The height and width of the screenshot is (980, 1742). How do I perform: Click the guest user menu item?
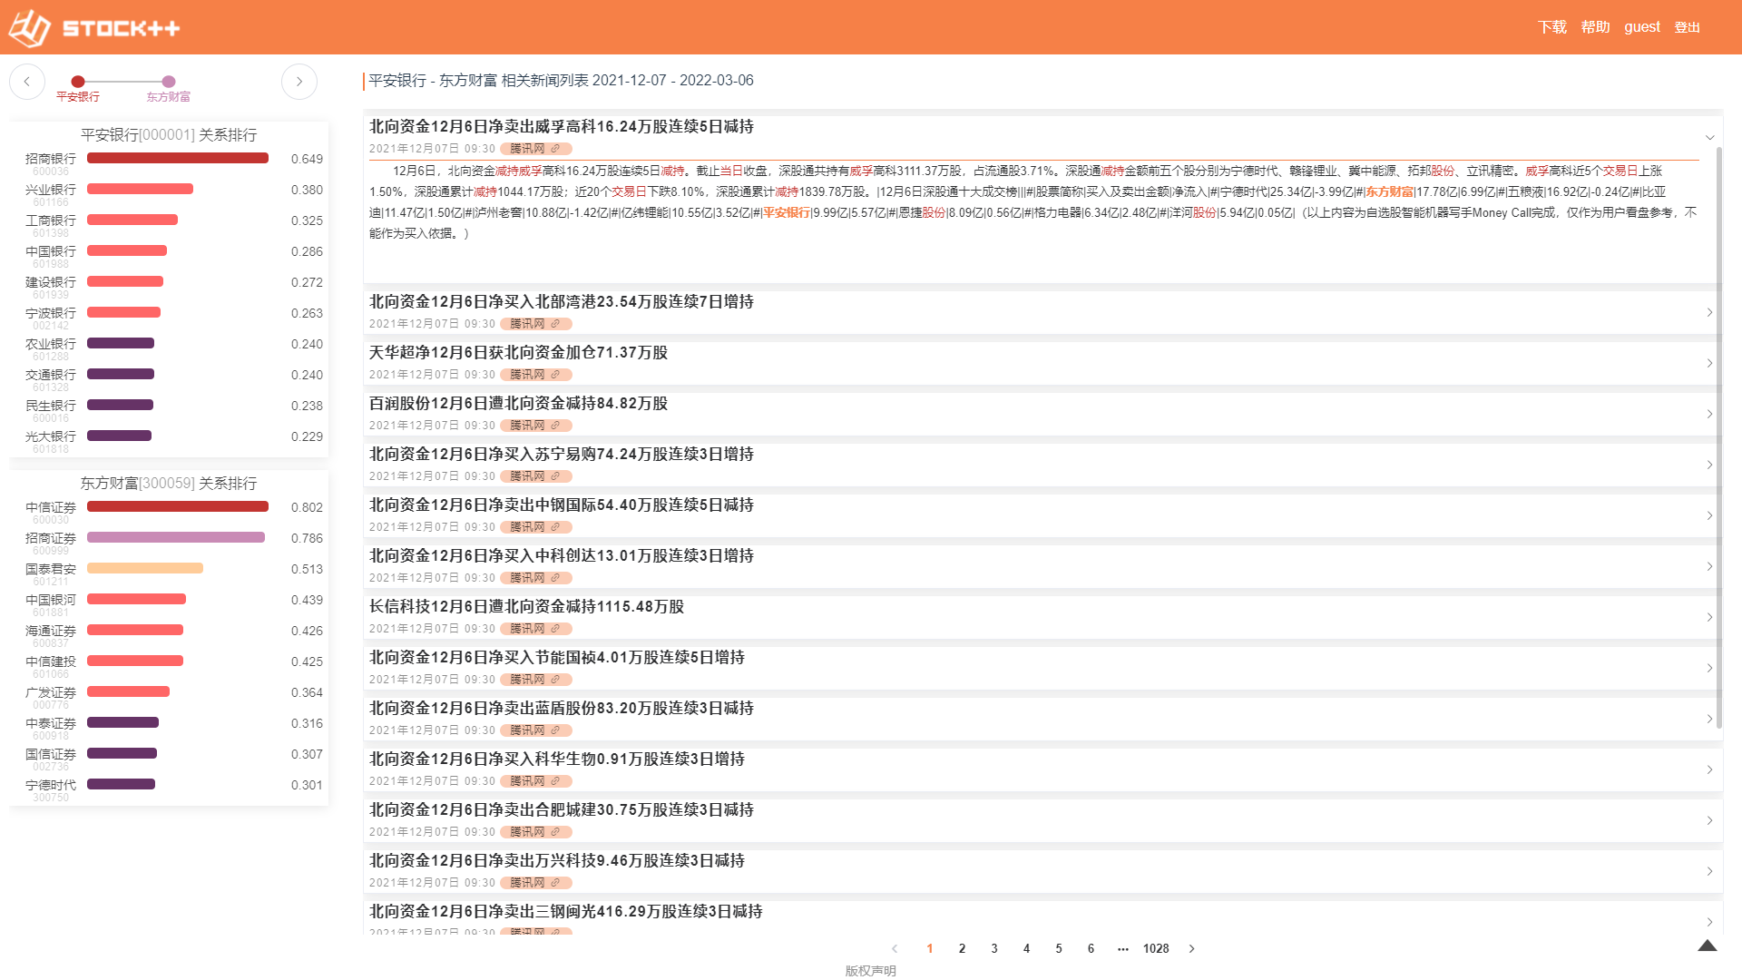click(1642, 27)
